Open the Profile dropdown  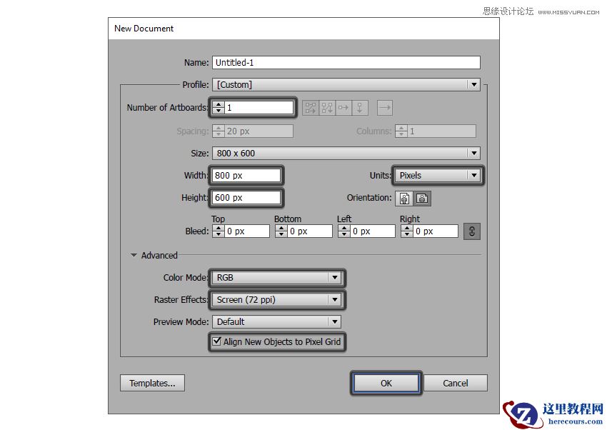tap(346, 84)
